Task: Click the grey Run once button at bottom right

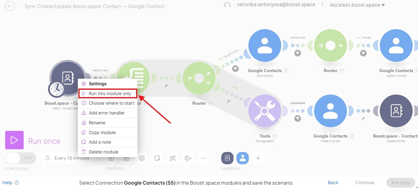Action: 401,183
